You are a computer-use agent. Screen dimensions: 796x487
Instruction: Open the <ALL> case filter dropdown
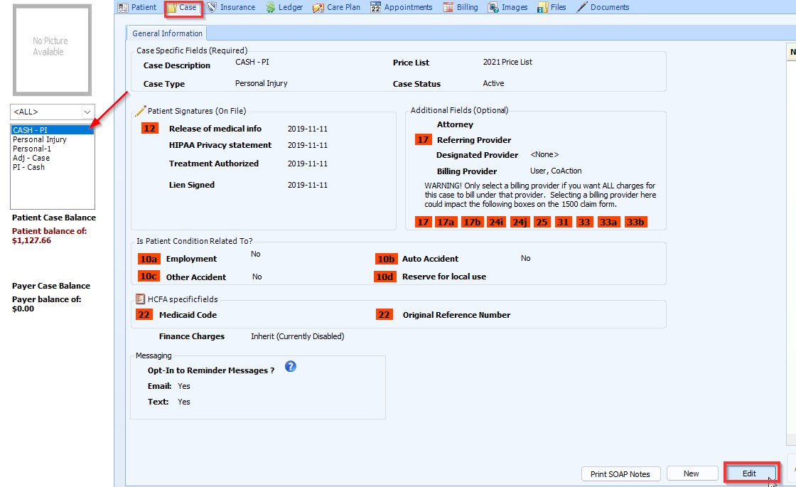tap(87, 112)
